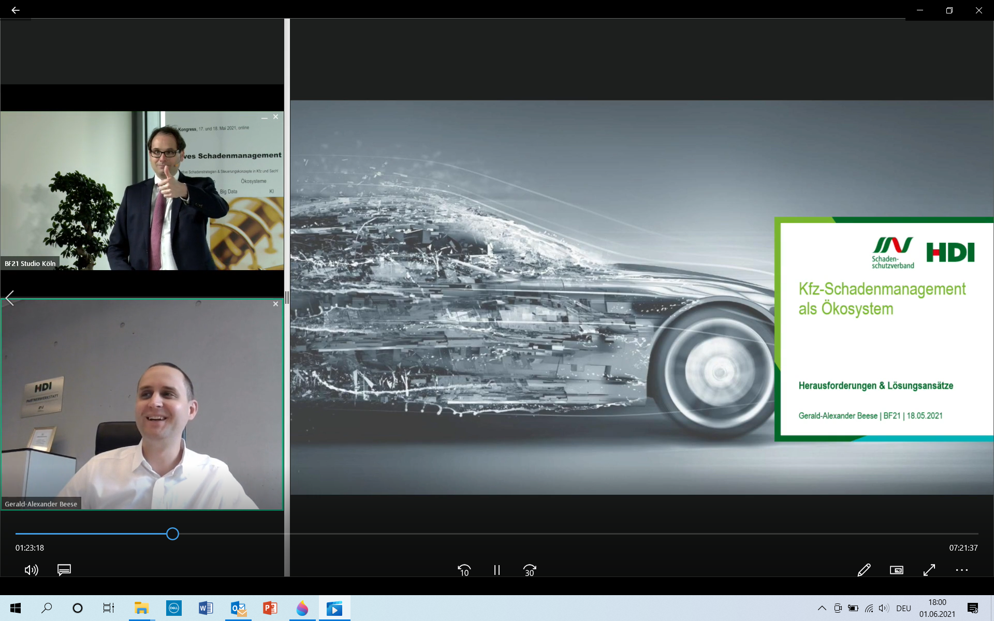Image resolution: width=994 pixels, height=621 pixels.
Task: Click the pencil edit icon
Action: pyautogui.click(x=864, y=570)
